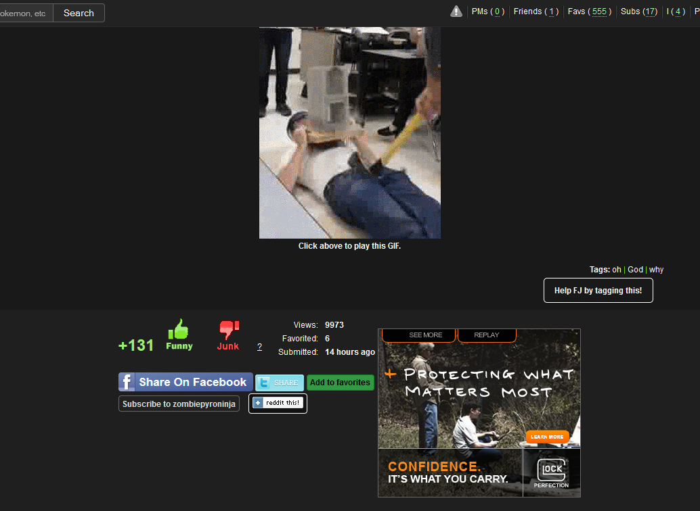Viewport: 700px width, 511px height.
Task: Click the red thumbs-down Junk icon
Action: click(x=228, y=330)
